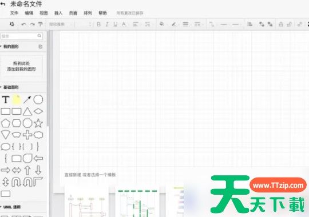Screen dimensions: 309x217
Task: Select the yellow note shape
Action: point(17,99)
